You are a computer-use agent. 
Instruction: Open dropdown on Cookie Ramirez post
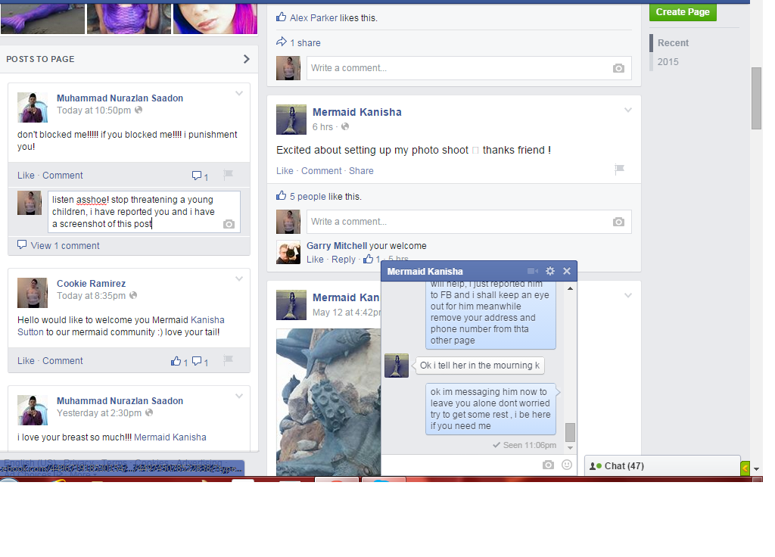[239, 279]
